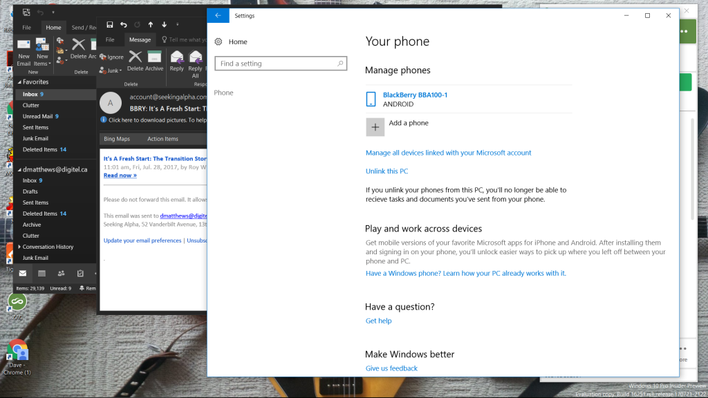Click Archive in the message window ribbon
Viewport: 708px width, 398px height.
(x=154, y=61)
